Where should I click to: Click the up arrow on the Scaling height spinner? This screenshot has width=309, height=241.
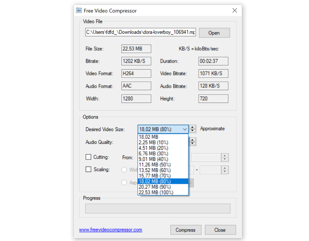coord(225,168)
